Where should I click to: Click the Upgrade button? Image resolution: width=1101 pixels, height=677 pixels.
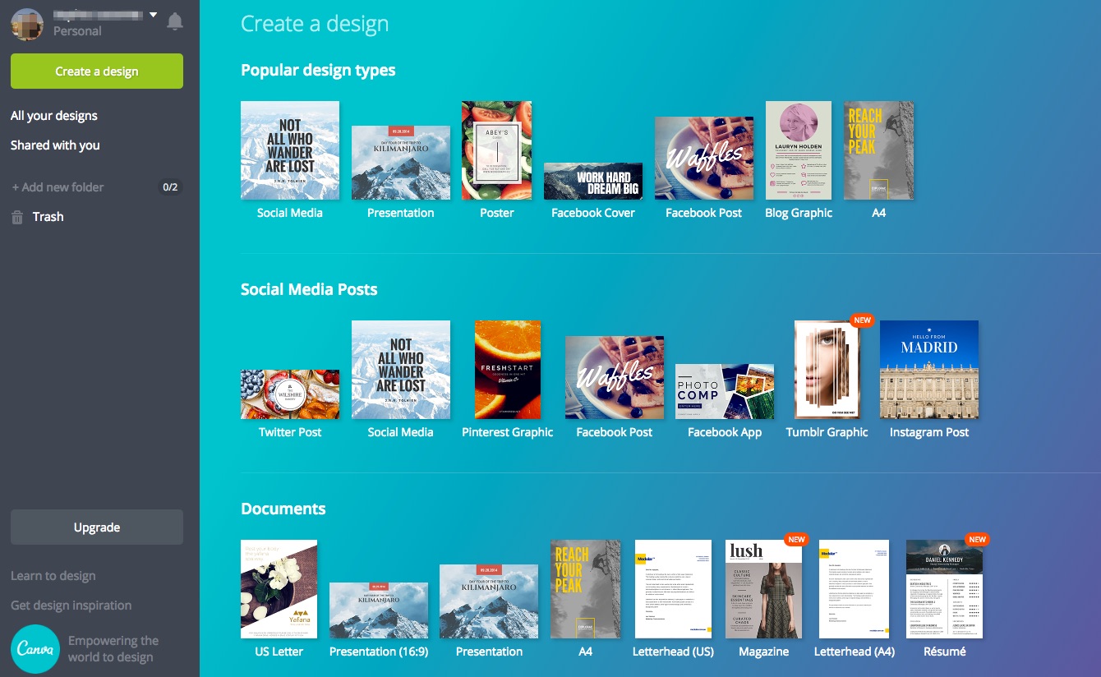pos(97,527)
